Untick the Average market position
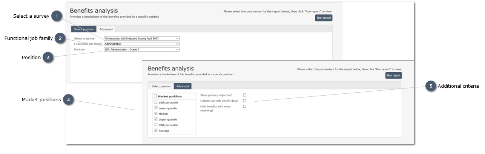The width and height of the screenshot is (485, 154). tap(156, 131)
